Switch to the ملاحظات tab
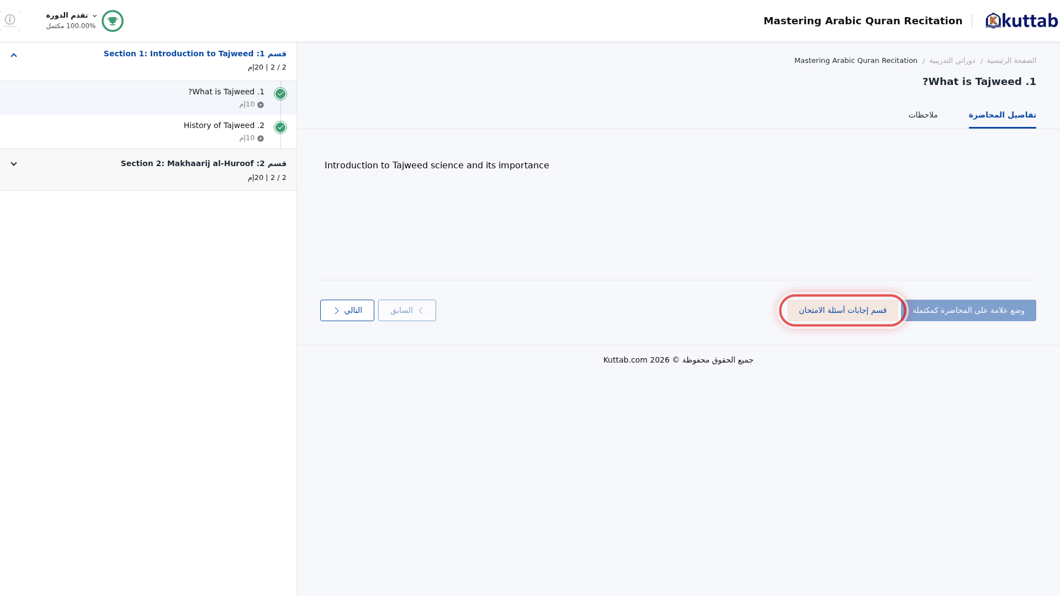 (923, 115)
